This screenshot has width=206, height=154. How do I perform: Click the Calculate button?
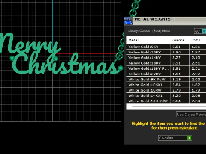pos(175,138)
